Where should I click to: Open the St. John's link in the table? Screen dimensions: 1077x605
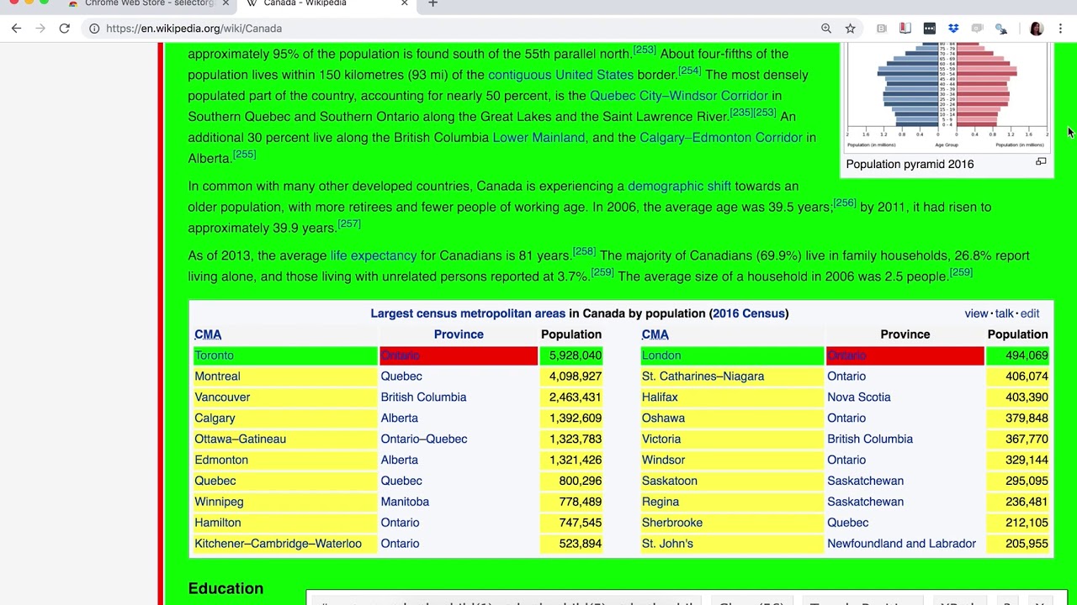click(667, 544)
